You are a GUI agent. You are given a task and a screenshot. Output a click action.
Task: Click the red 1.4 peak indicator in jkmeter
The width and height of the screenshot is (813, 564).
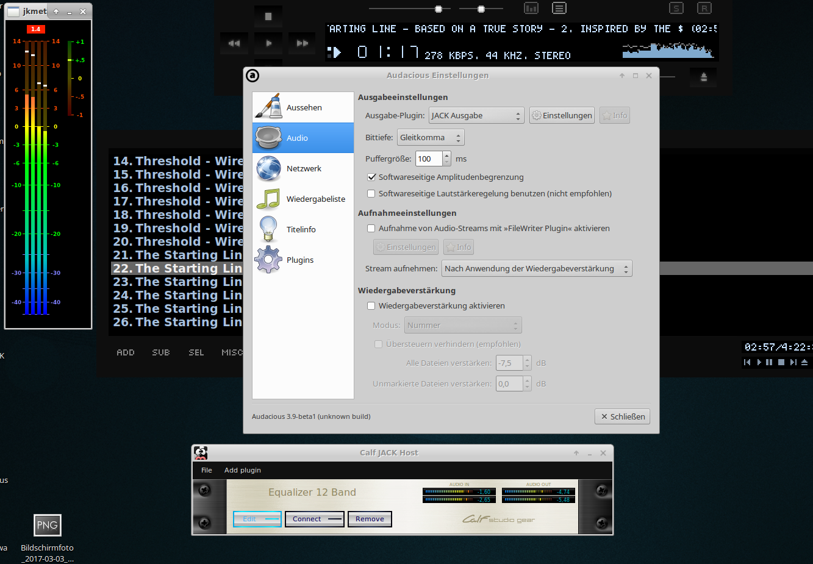click(x=35, y=29)
